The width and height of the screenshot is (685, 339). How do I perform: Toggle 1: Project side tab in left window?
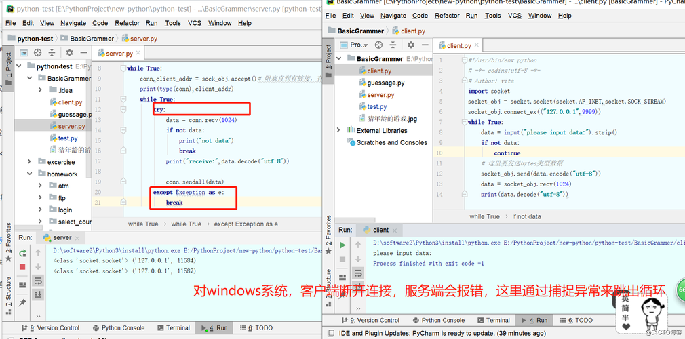pyautogui.click(x=8, y=68)
